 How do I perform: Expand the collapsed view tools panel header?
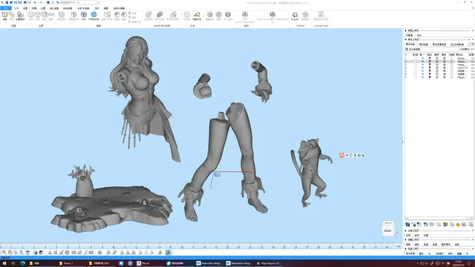[406, 30]
